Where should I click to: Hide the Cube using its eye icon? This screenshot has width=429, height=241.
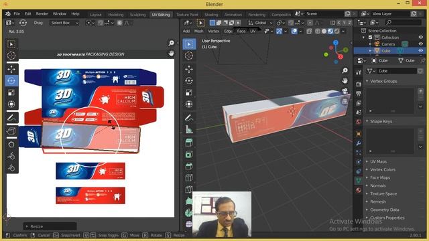click(x=421, y=51)
